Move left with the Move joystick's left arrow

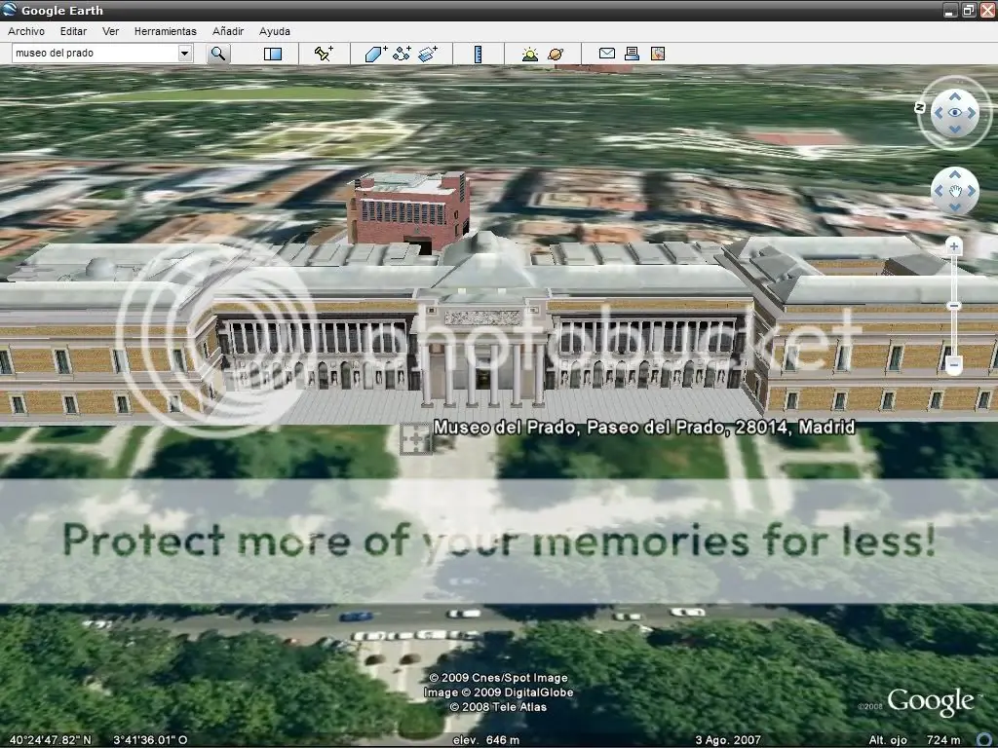click(939, 192)
